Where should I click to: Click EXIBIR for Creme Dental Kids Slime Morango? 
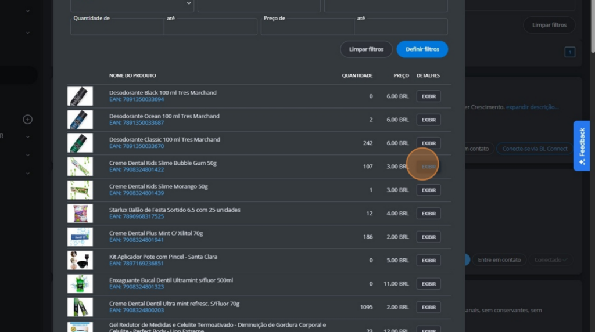(428, 190)
